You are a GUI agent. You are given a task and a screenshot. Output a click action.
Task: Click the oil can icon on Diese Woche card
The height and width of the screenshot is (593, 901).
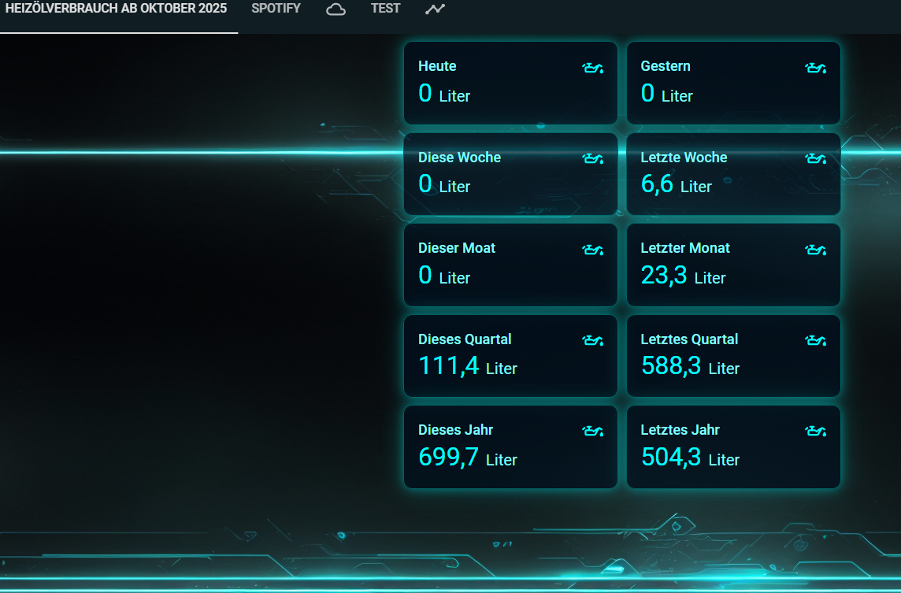592,158
